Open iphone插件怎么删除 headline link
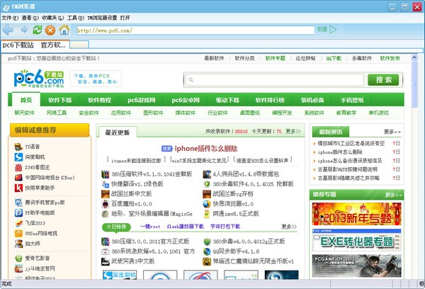 206,148
